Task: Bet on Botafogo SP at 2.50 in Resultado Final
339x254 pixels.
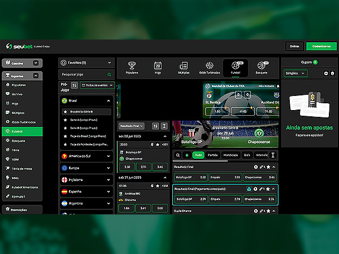Action: [x=191, y=177]
